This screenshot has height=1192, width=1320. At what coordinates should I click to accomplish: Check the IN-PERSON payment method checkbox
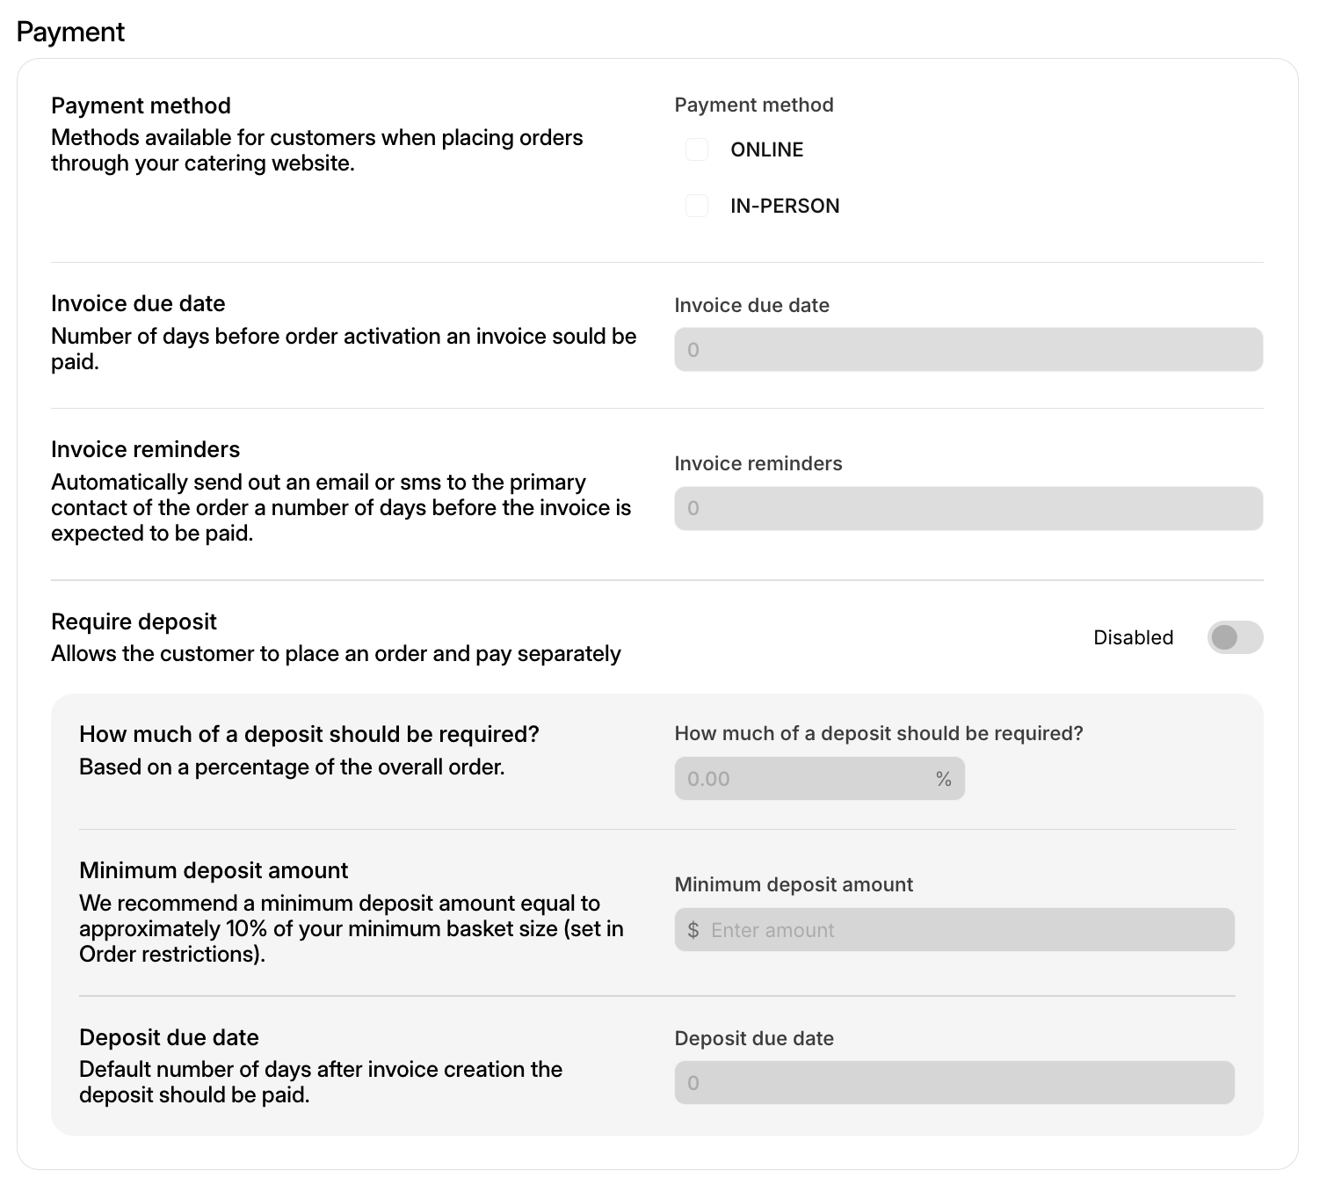pyautogui.click(x=697, y=206)
